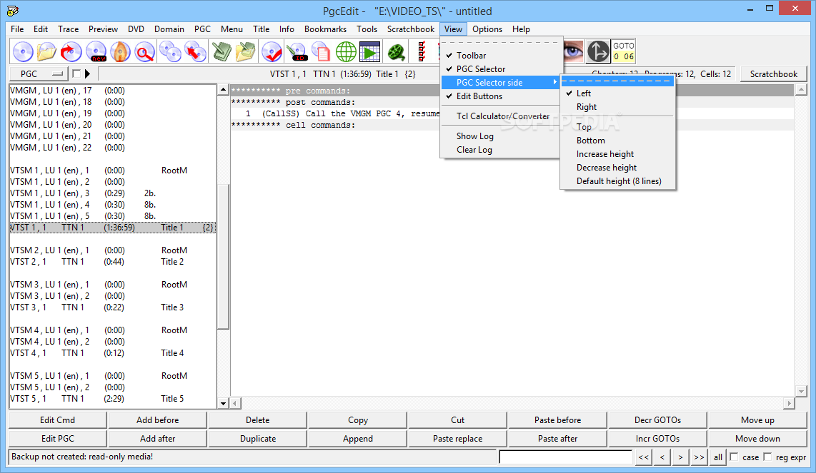Screen dimensions: 816x473
Task: Click the Add before button
Action: [158, 420]
